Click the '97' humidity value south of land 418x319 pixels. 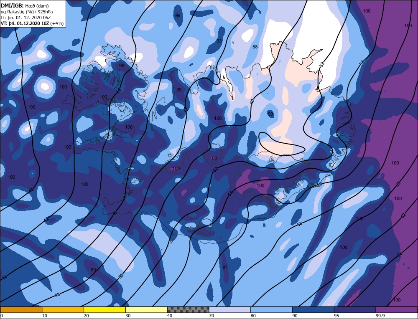(x=225, y=267)
